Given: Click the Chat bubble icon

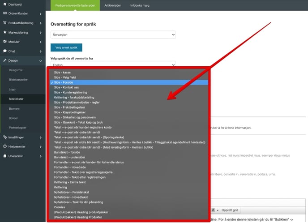Looking at the screenshot, I should [5, 51].
